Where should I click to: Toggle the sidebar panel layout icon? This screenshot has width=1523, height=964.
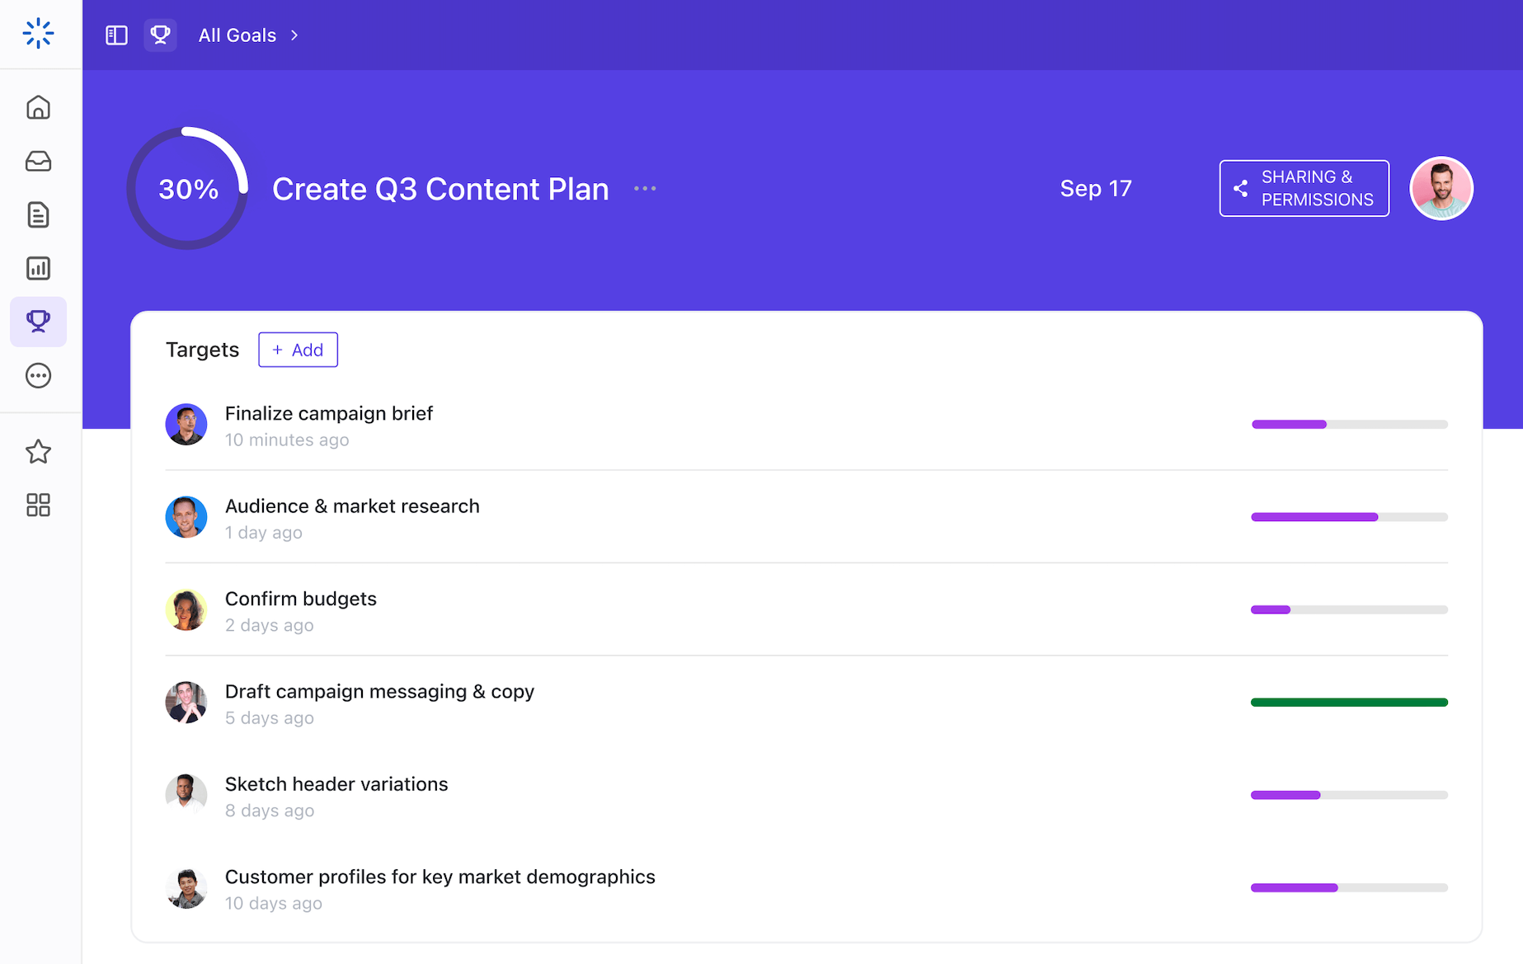(116, 35)
